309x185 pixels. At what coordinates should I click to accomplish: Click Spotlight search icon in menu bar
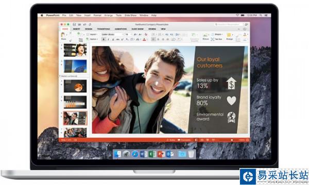tap(261, 15)
